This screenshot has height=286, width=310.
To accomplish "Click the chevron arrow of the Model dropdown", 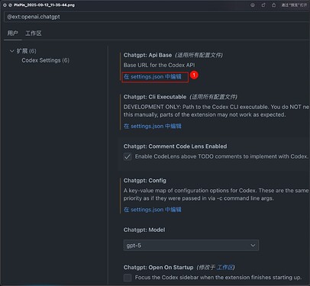I will click(253, 246).
